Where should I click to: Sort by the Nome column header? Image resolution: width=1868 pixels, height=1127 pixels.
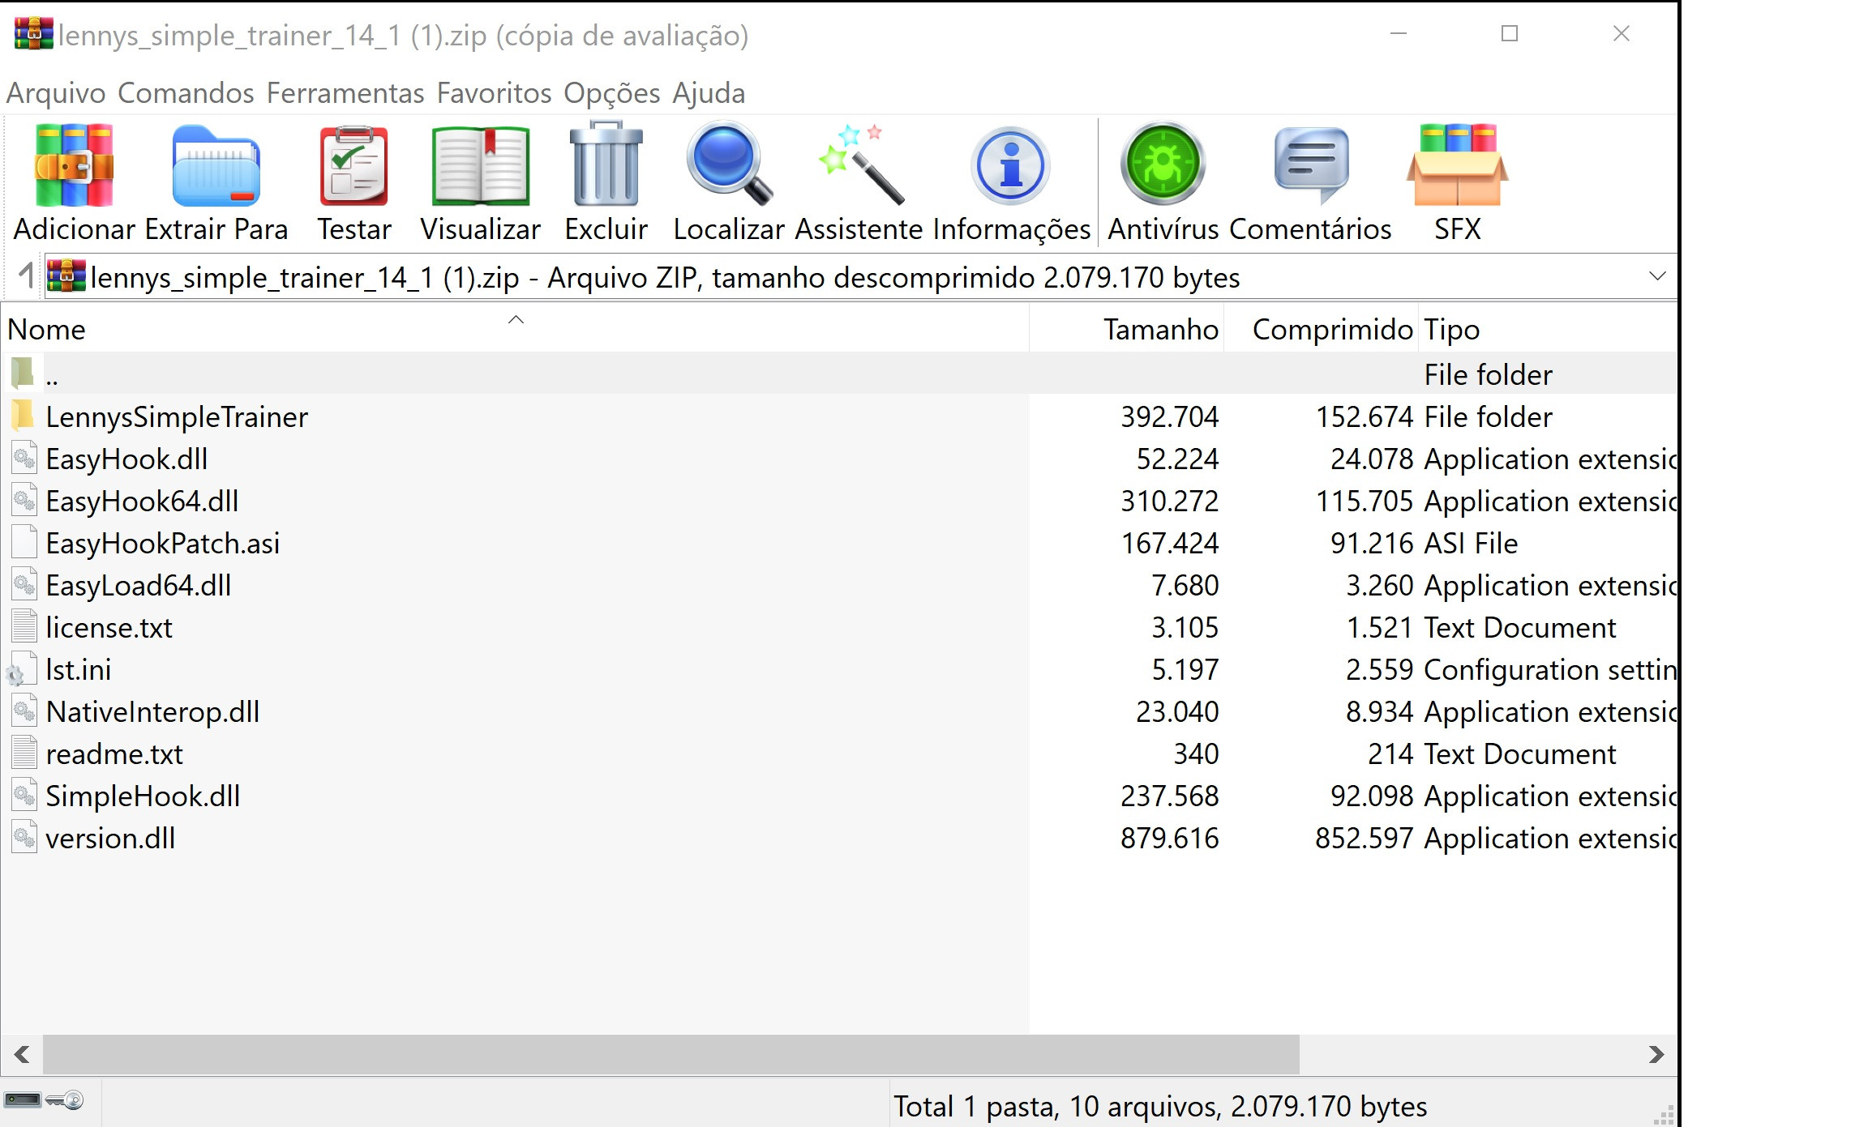(x=47, y=330)
